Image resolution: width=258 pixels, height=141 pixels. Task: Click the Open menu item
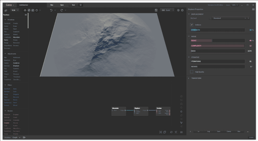pyautogui.click(x=62, y=5)
